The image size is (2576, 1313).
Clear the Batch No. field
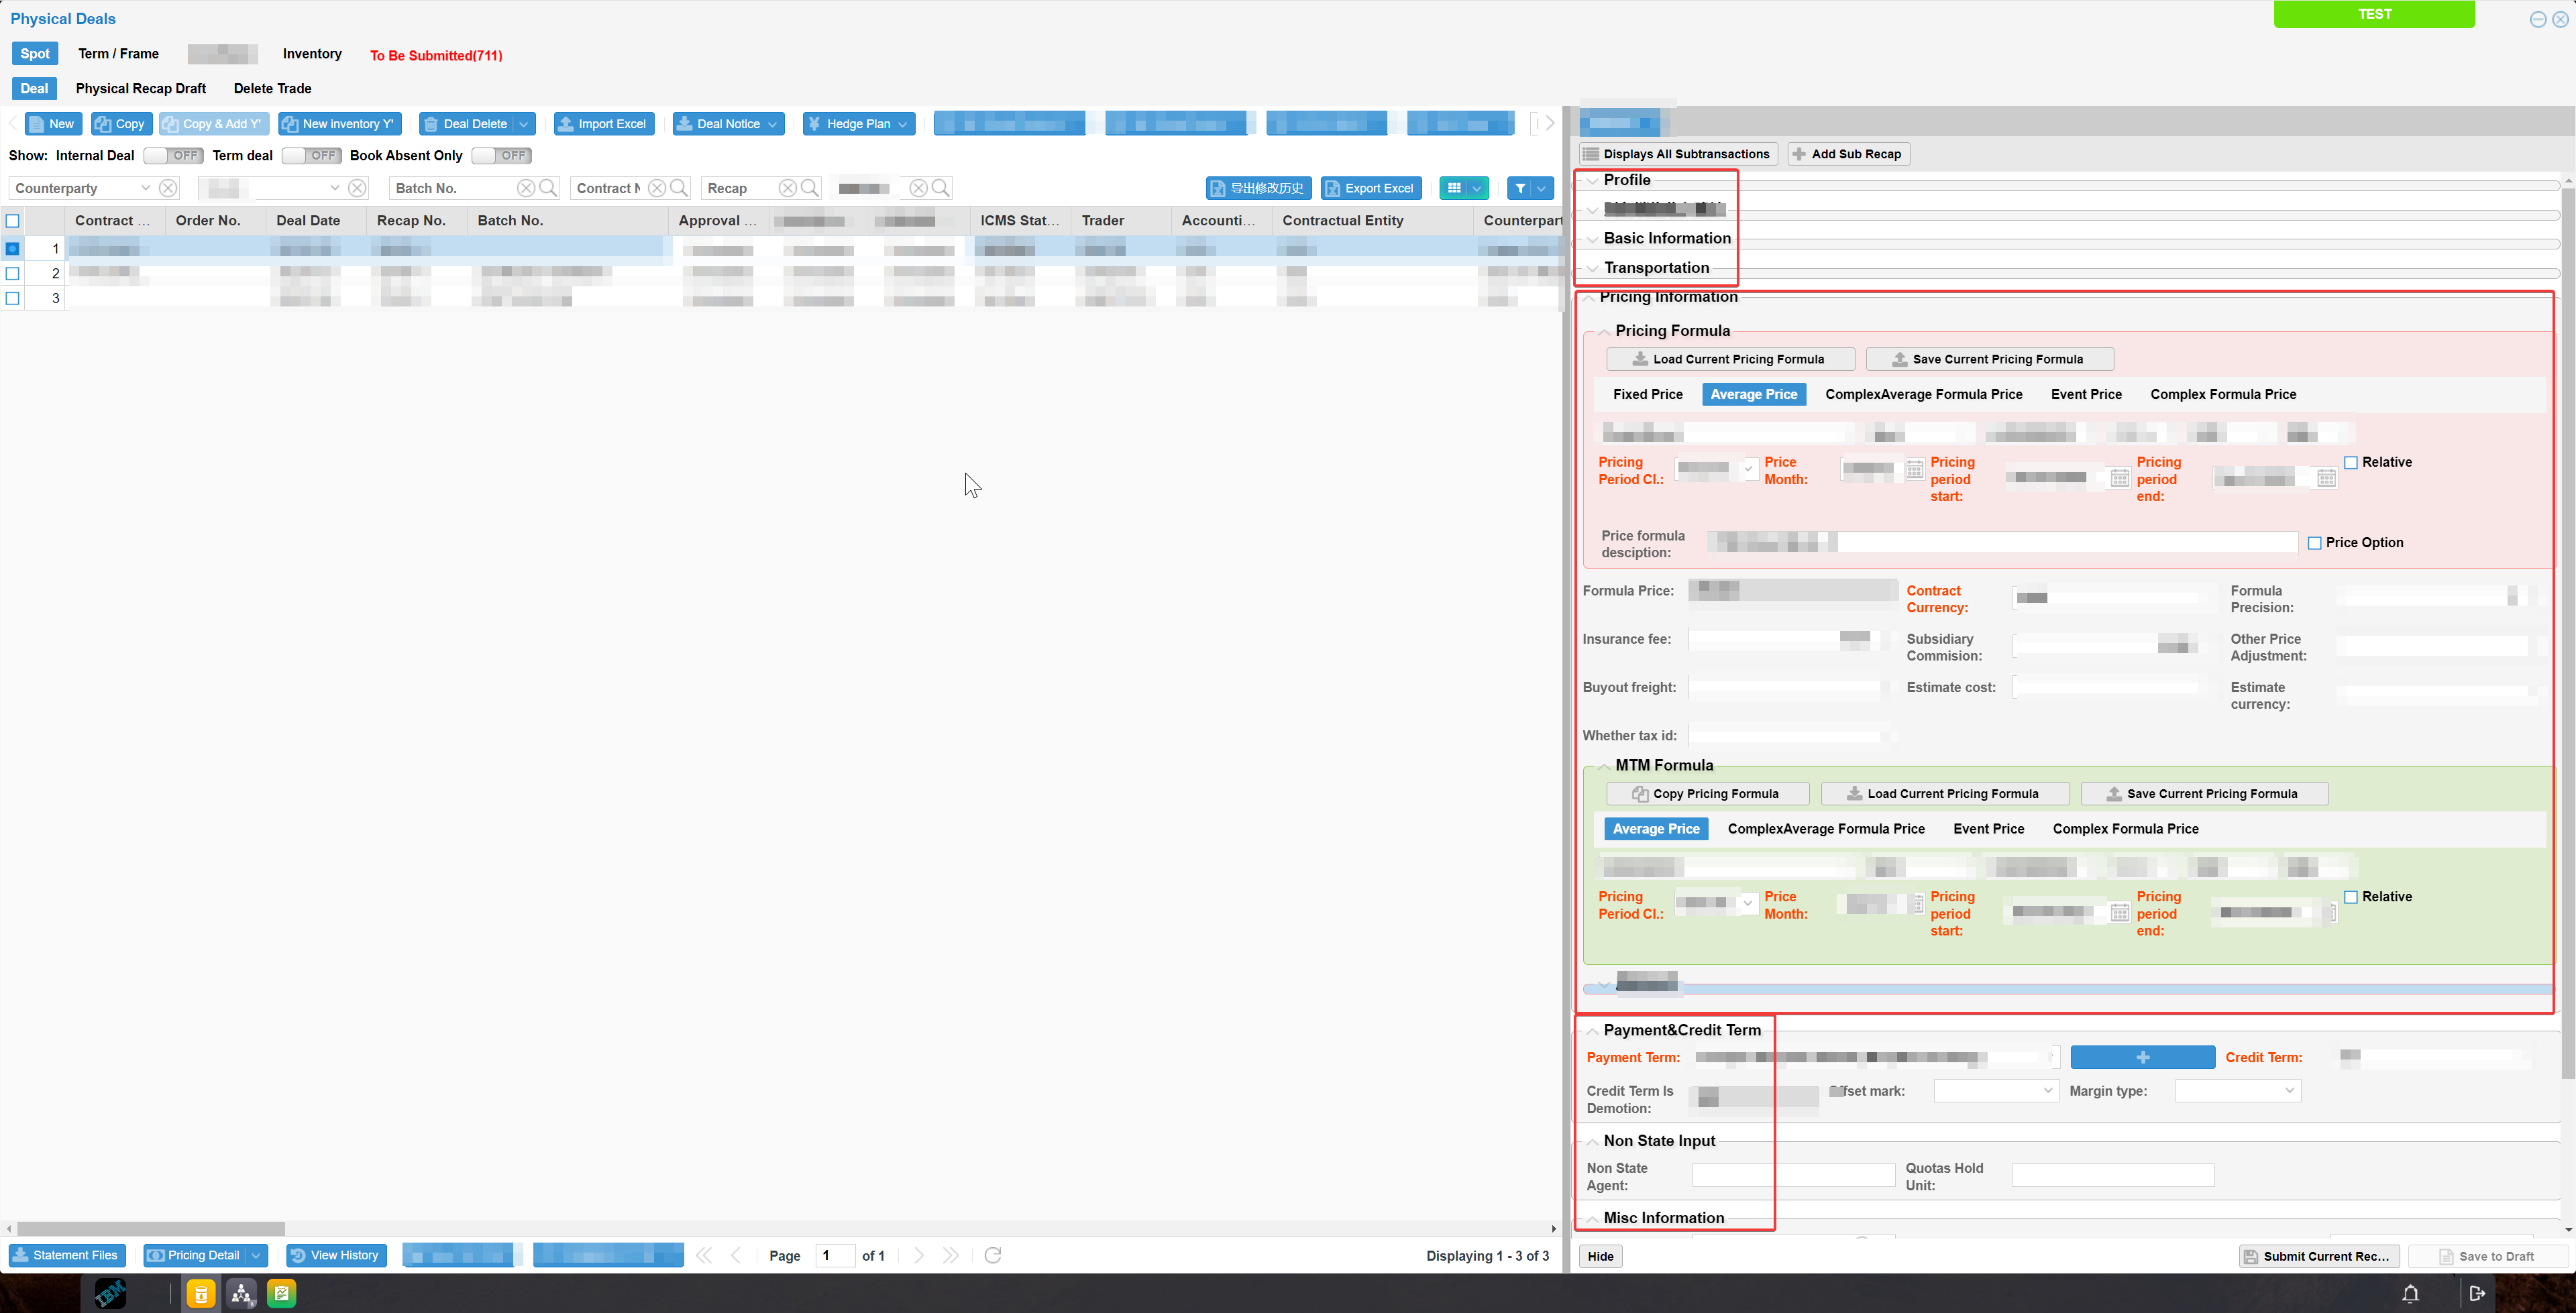point(526,188)
